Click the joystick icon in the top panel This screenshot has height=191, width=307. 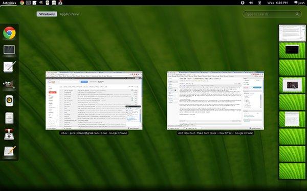point(60,3)
